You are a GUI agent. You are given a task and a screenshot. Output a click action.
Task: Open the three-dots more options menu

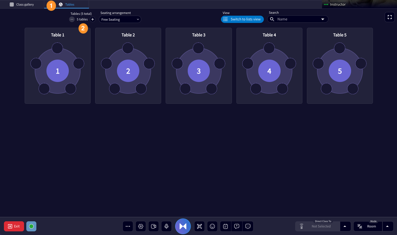coord(128,226)
